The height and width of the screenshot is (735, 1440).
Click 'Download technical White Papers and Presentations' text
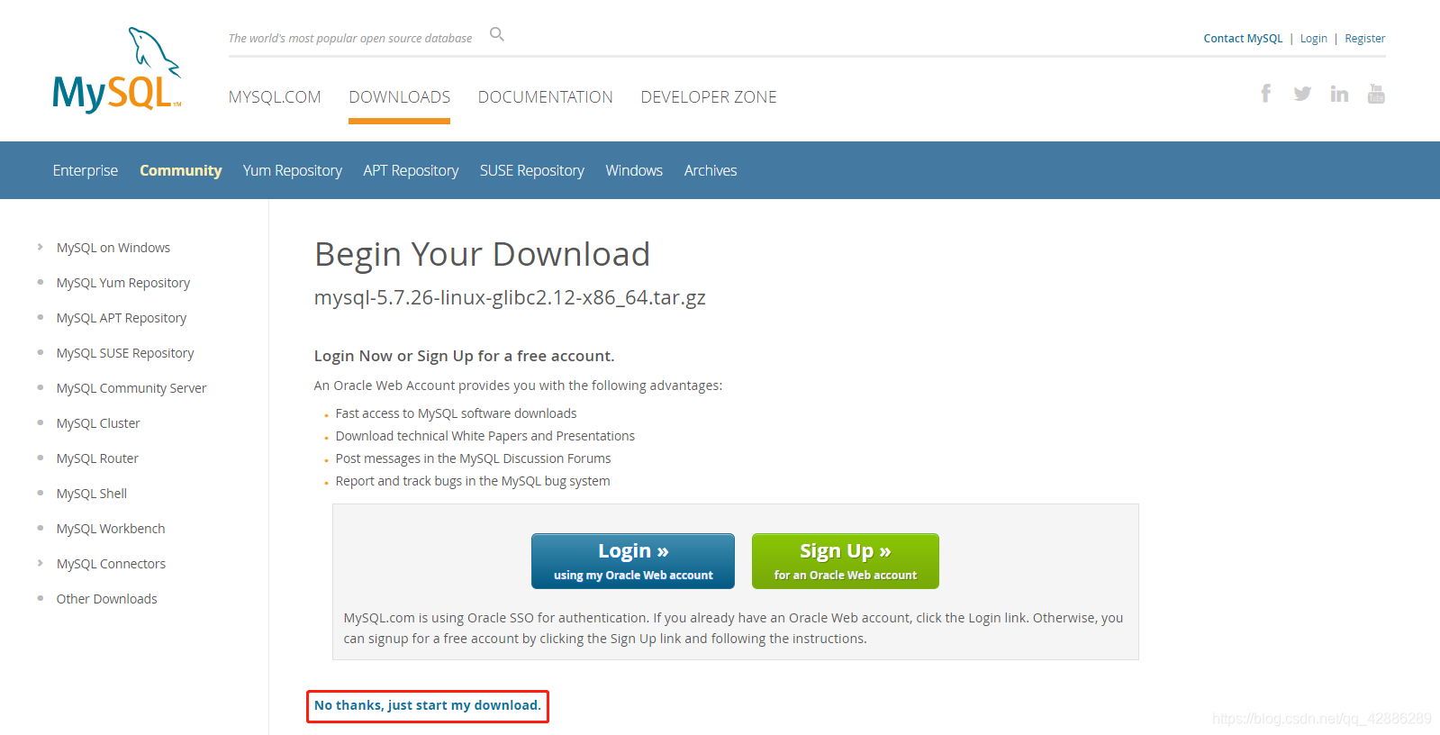[485, 436]
